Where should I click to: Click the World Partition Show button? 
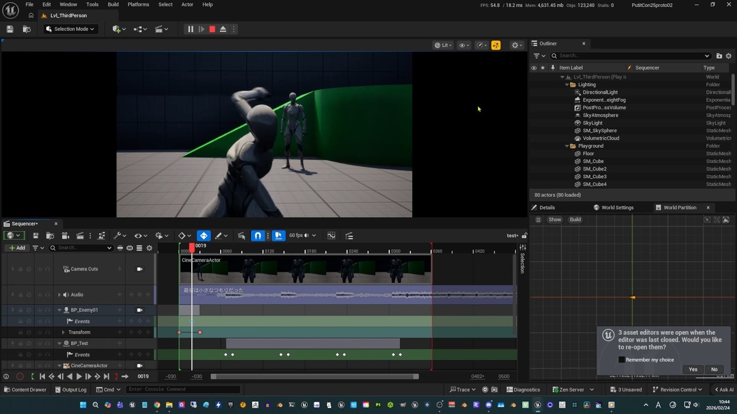point(554,220)
